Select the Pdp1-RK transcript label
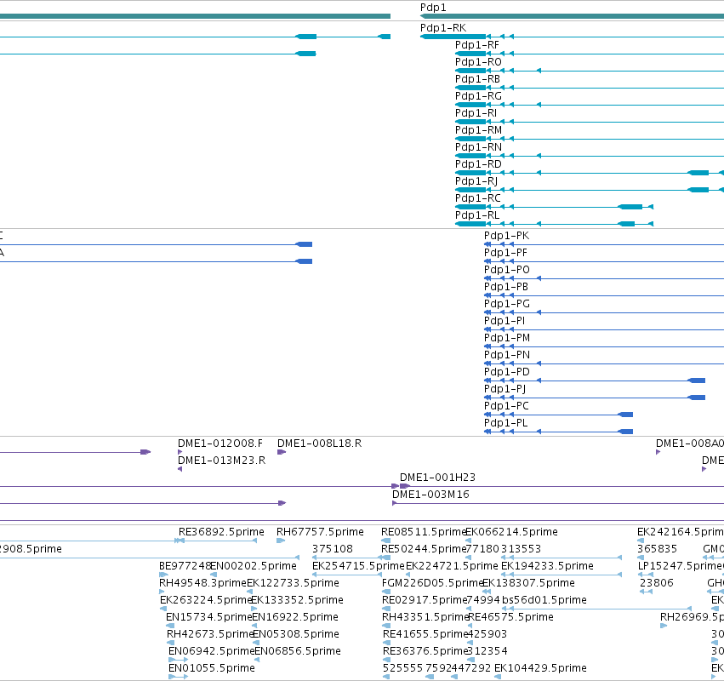Screen dimensions: 724x681 443,28
